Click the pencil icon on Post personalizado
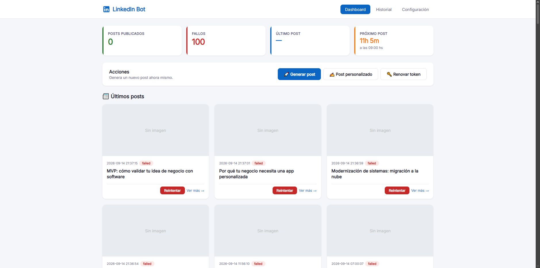This screenshot has width=540, height=268. tap(332, 75)
